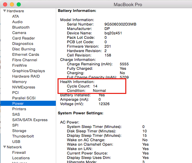Open the Fibre Channel section
Viewport: 192px width, 163px height.
pos(25,60)
